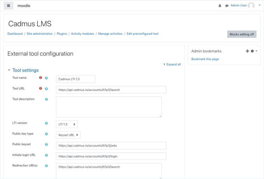Click the Admin User name link
The height and width of the screenshot is (179, 264).
tap(238, 6)
